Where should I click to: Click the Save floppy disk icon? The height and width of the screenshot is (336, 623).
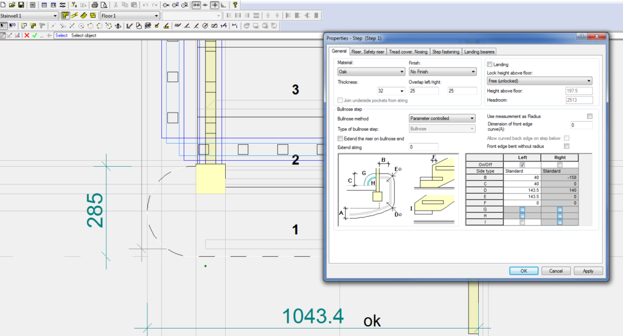21,5
